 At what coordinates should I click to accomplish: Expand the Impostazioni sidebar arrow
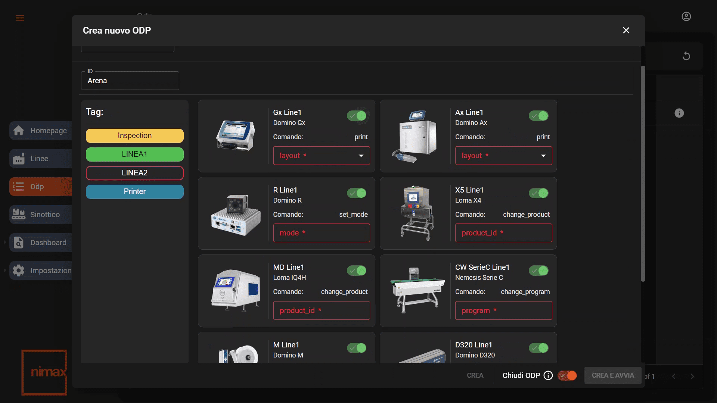pos(5,270)
